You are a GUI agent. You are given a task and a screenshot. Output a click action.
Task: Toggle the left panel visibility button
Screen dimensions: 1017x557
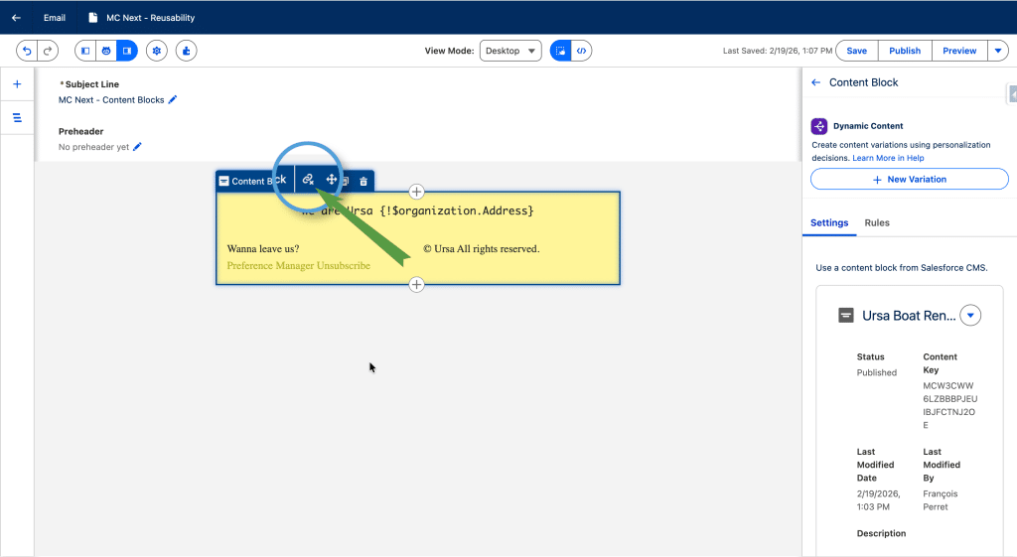(85, 51)
